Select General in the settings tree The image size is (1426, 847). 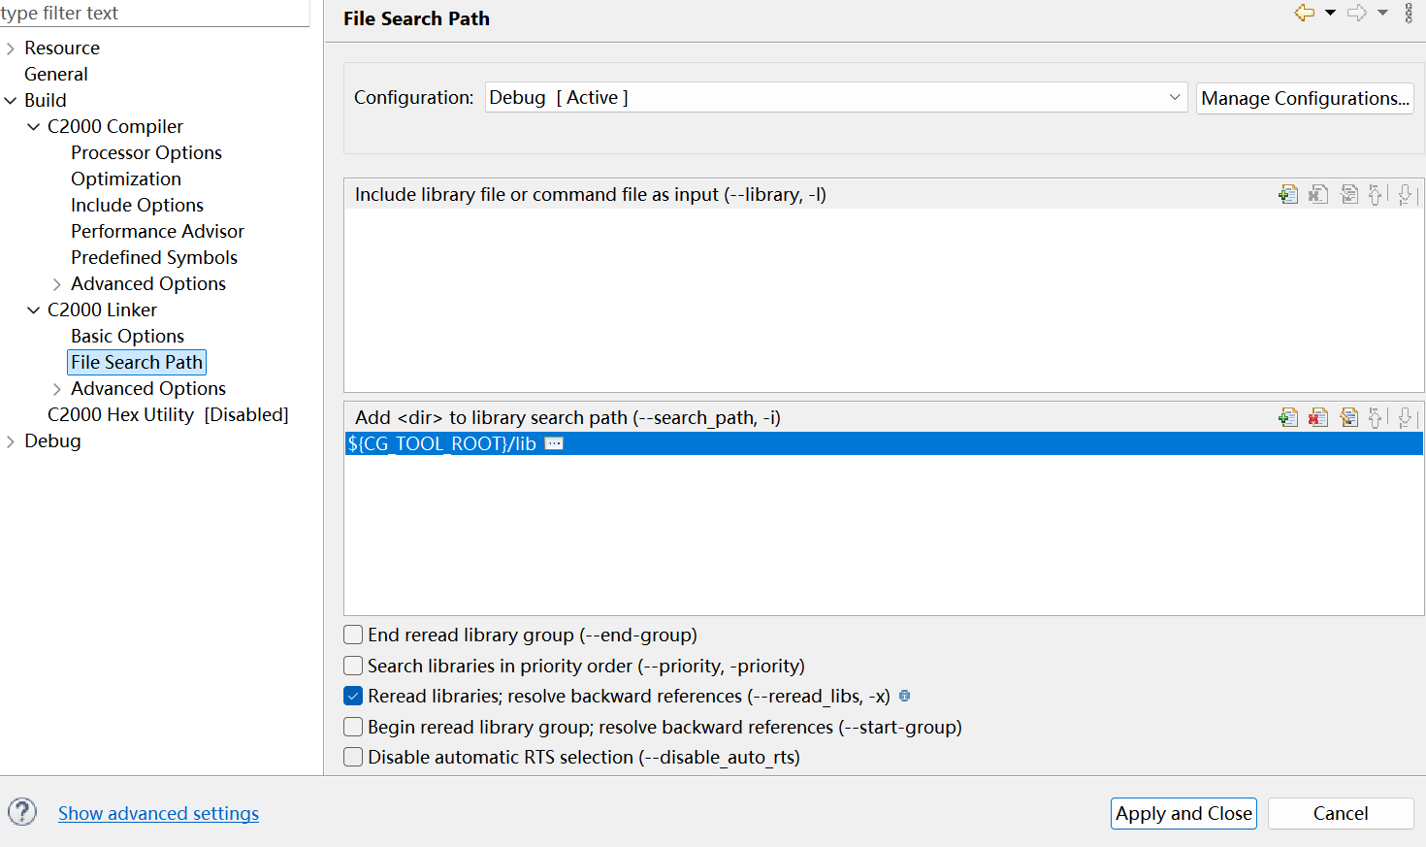coord(56,74)
